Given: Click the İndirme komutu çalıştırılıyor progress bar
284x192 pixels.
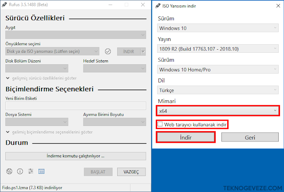Looking at the screenshot, I should [x=76, y=156].
